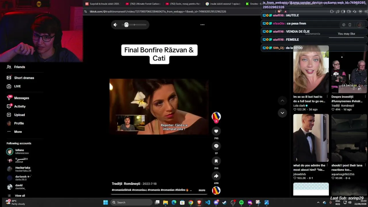This screenshot has height=207, width=368.
Task: Open the jdrewbhrb tuxedo video thumbnail
Action: point(311,138)
